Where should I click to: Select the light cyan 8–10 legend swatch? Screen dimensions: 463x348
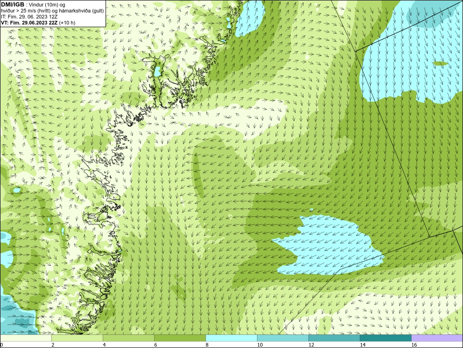pyautogui.click(x=231, y=338)
